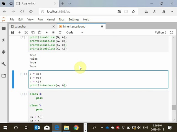The width and height of the screenshot is (177, 132).
Task: Save the notebook with the save icon
Action: [13, 32]
